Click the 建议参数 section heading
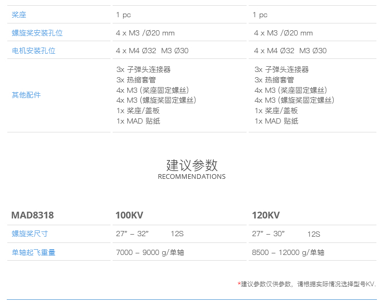 point(192,165)
